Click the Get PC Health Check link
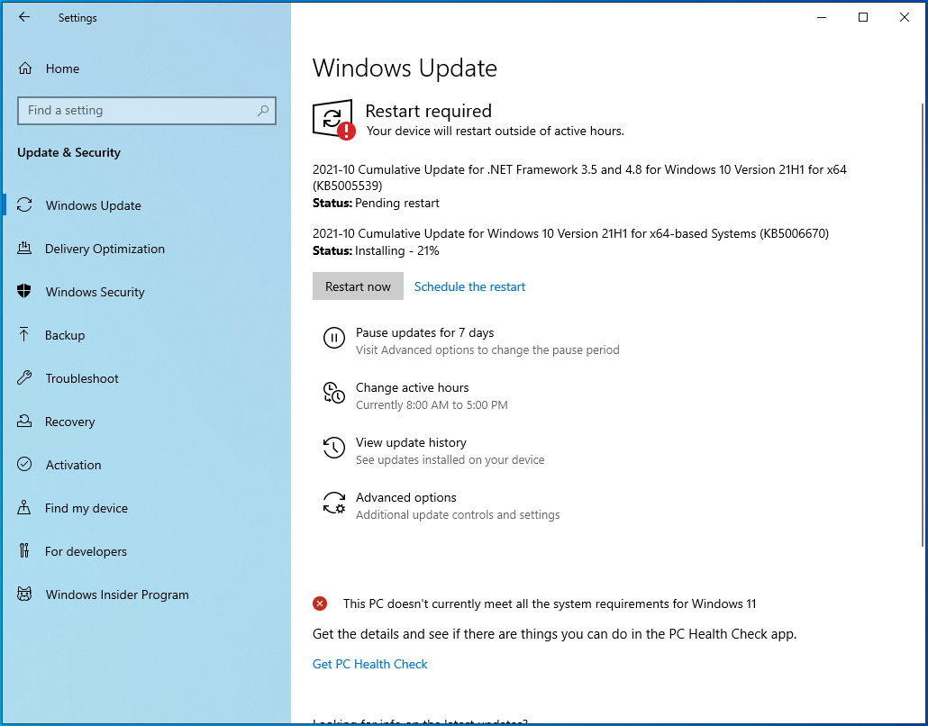 click(369, 664)
